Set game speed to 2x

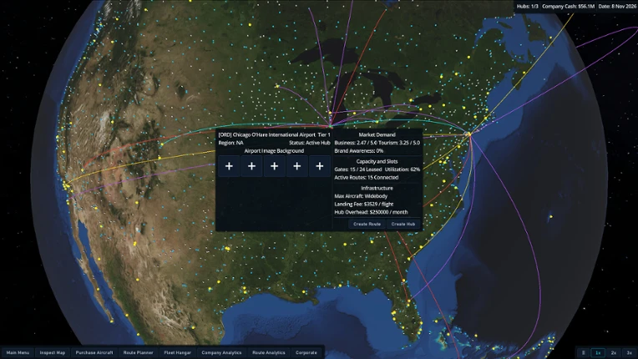pyautogui.click(x=614, y=352)
